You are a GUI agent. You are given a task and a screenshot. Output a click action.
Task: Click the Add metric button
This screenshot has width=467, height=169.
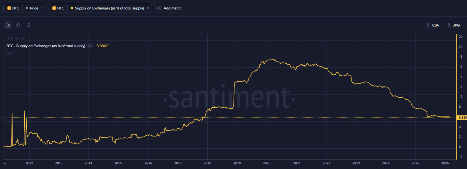tap(169, 8)
